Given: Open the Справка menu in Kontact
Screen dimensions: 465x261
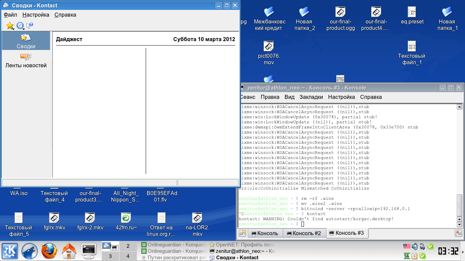Looking at the screenshot, I should tap(65, 15).
